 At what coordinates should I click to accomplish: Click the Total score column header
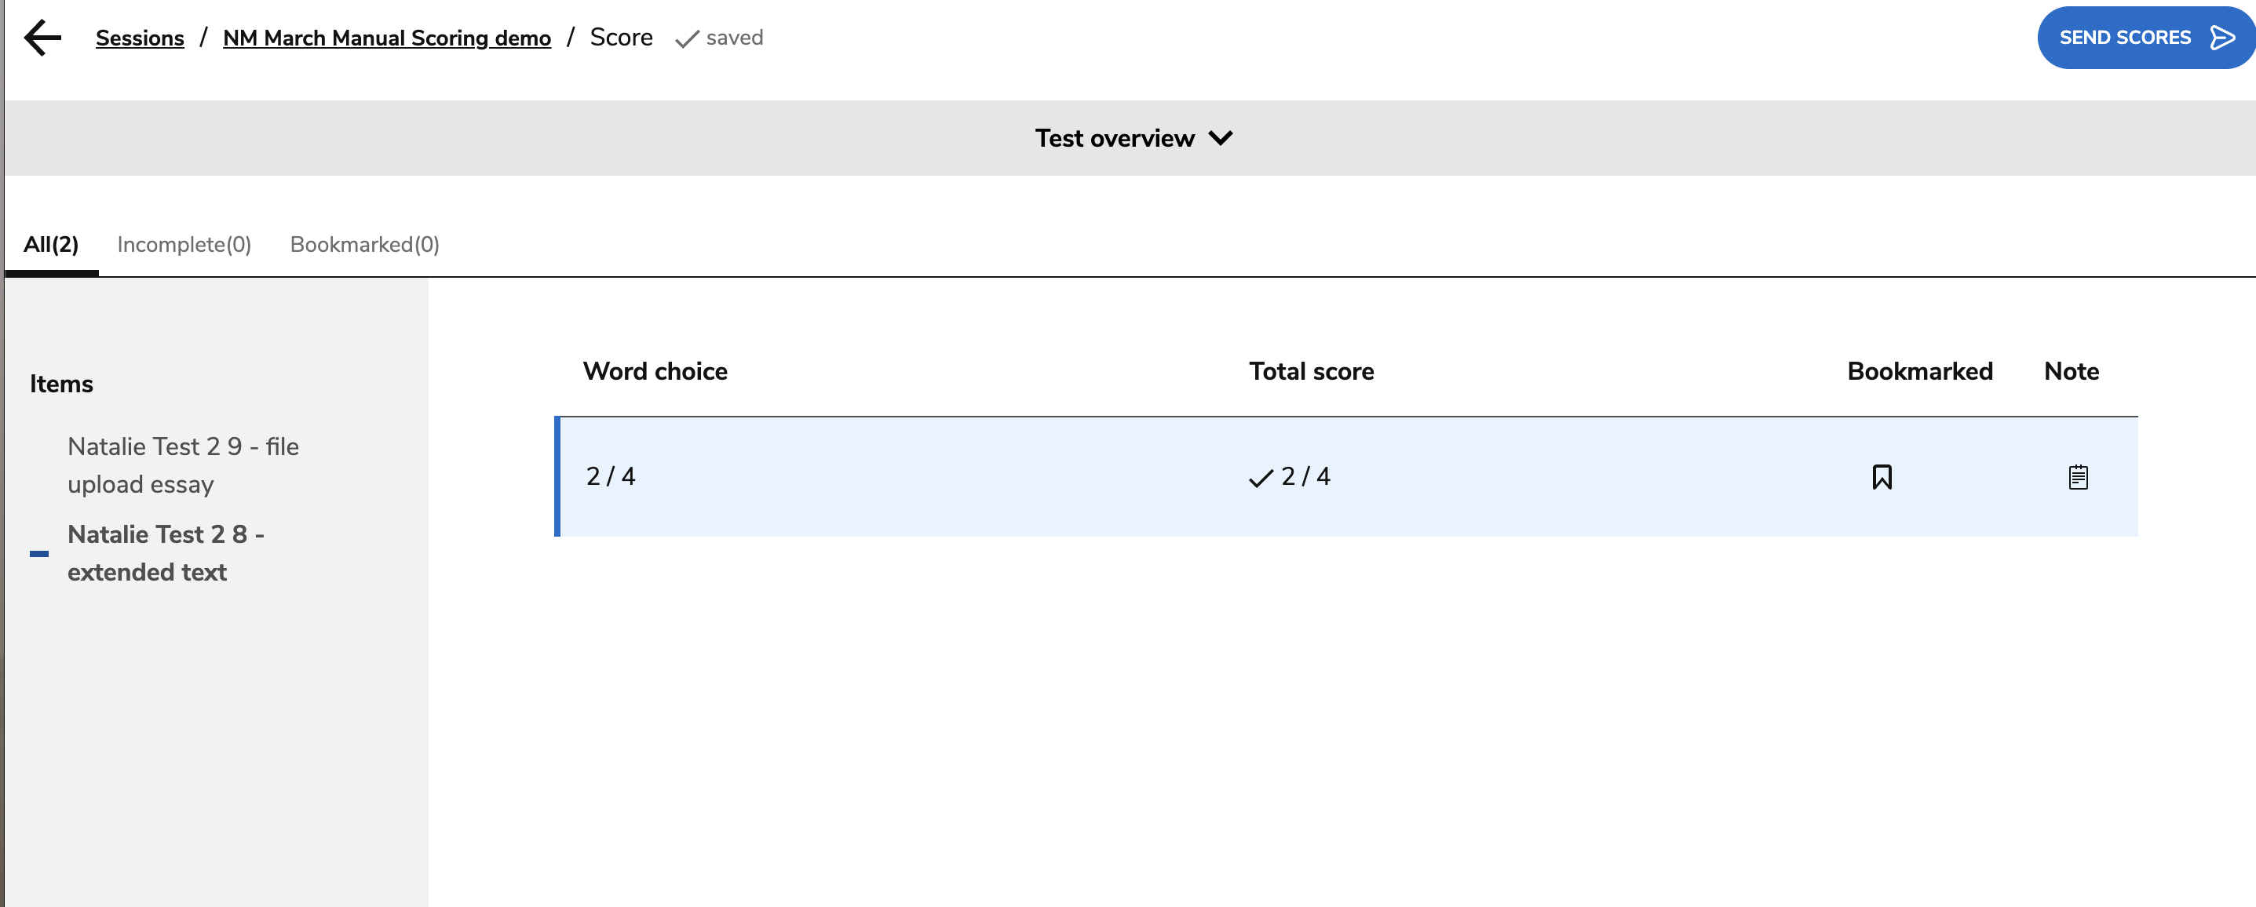coord(1311,371)
